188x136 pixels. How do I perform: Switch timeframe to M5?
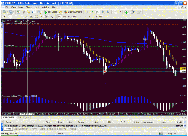65,17
